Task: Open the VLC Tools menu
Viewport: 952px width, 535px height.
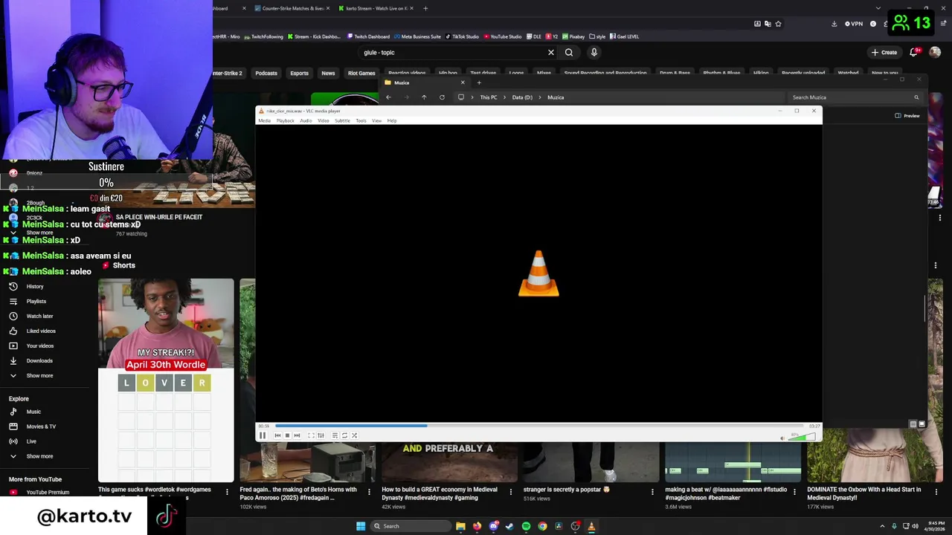Action: [361, 120]
